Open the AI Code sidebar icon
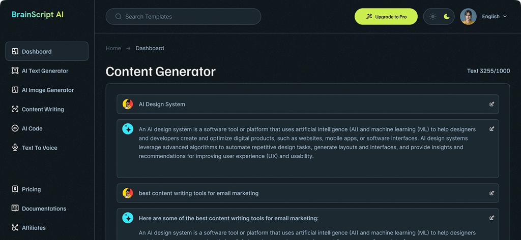The width and height of the screenshot is (521, 240). 15,129
